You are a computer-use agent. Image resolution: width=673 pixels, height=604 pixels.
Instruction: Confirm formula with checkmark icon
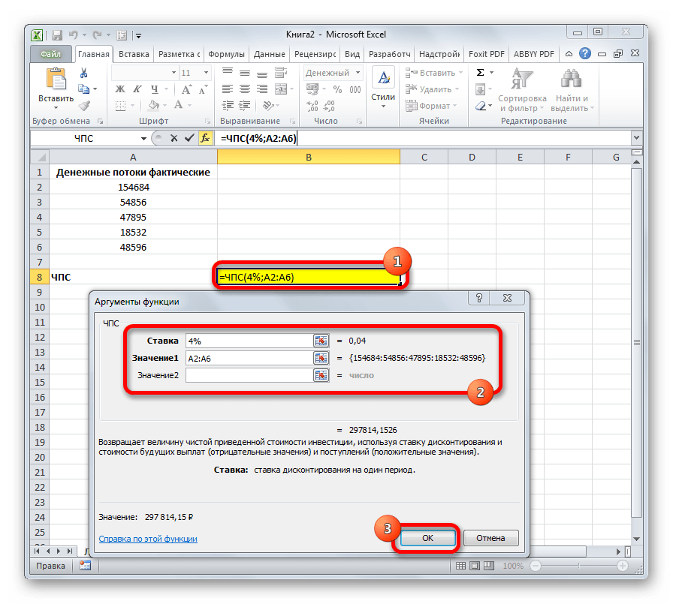pyautogui.click(x=189, y=139)
